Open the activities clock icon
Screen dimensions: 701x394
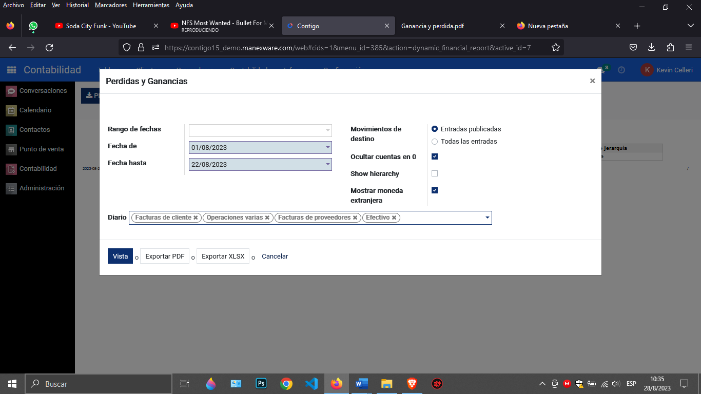click(621, 70)
